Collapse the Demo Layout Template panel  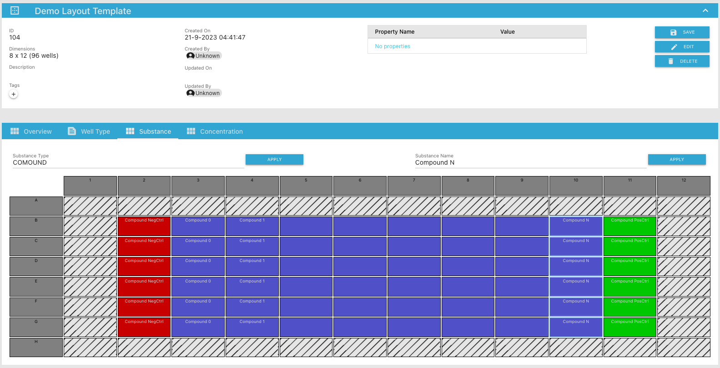pos(705,10)
